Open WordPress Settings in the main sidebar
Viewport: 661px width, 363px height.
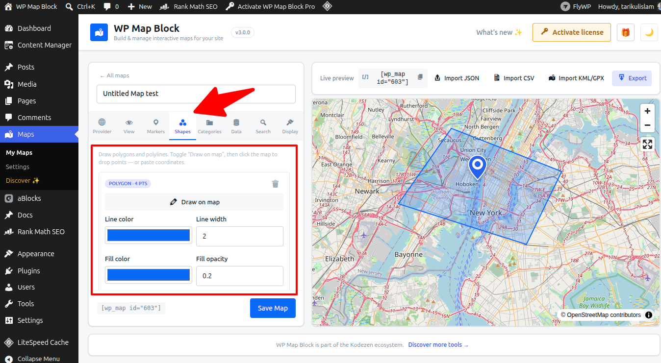click(39, 320)
